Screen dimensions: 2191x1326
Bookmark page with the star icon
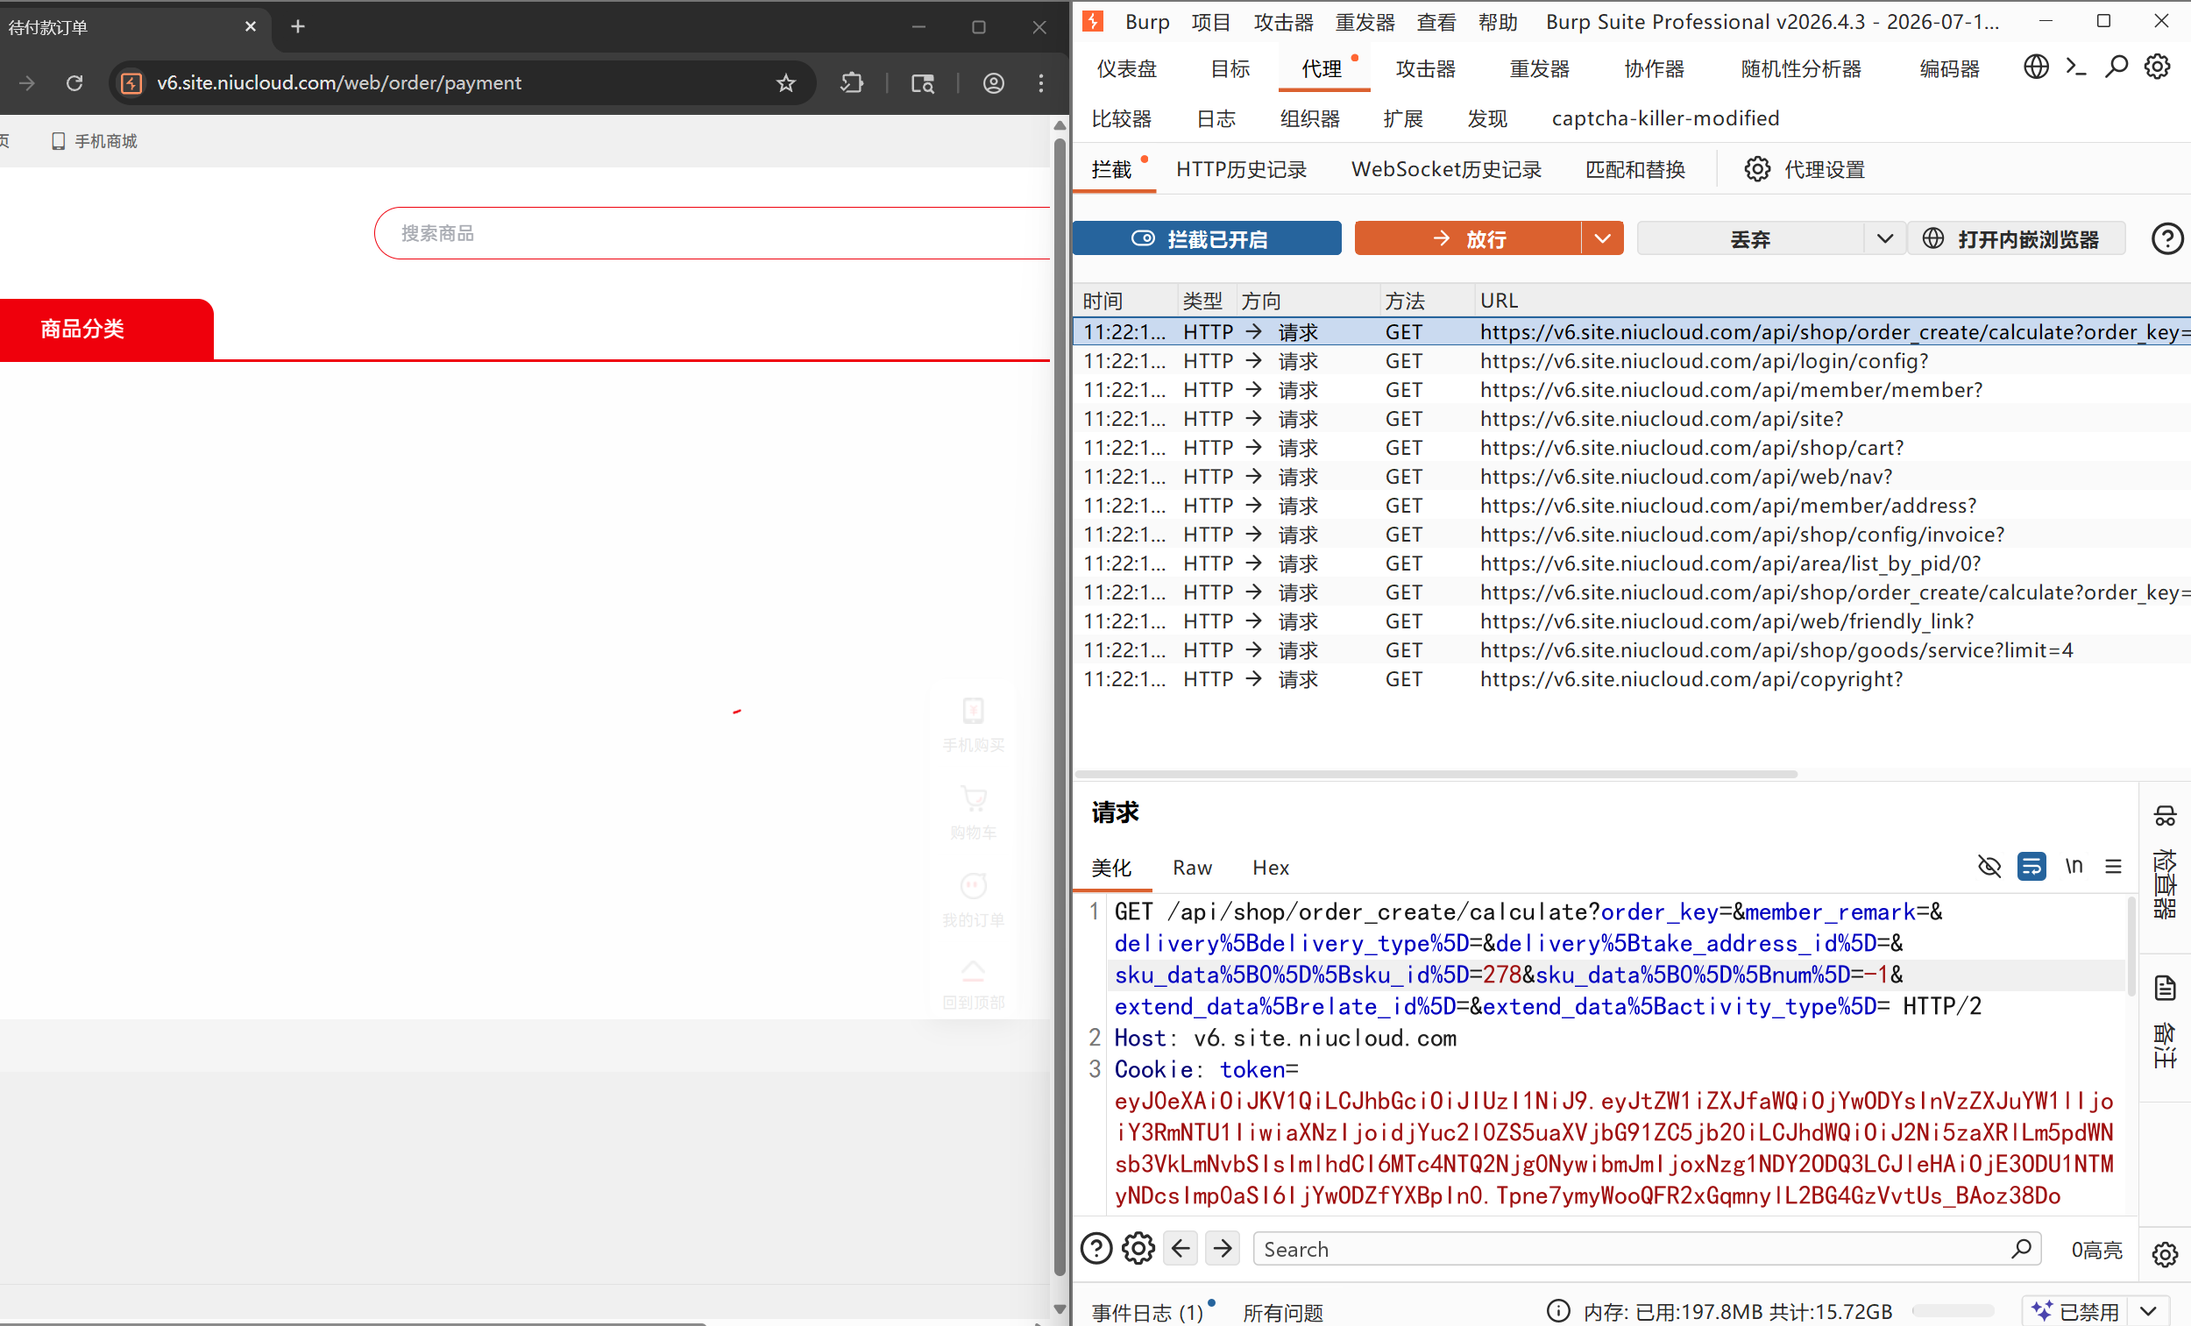786,82
